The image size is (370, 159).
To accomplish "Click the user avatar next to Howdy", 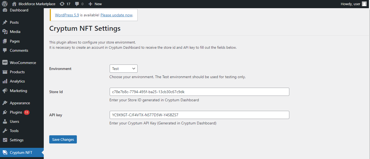I will tap(364, 4).
